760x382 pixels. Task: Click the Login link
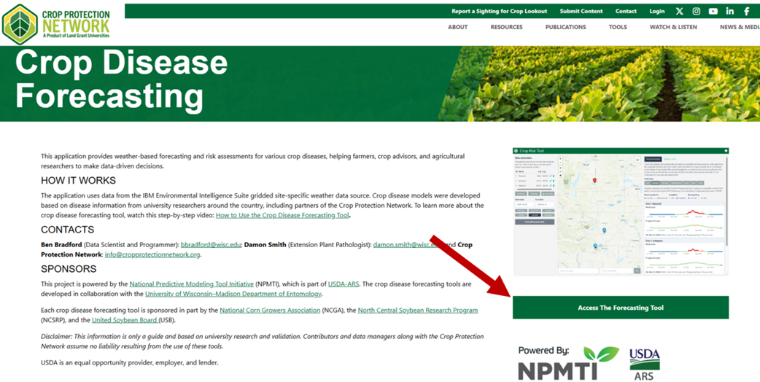(657, 11)
